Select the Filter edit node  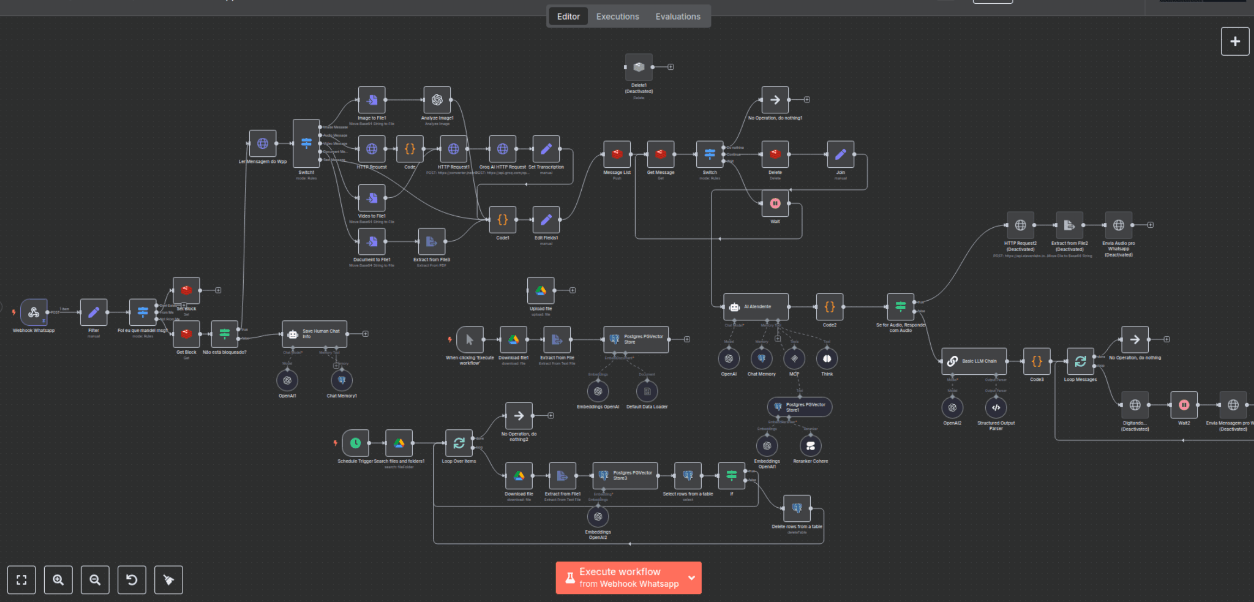tap(94, 312)
